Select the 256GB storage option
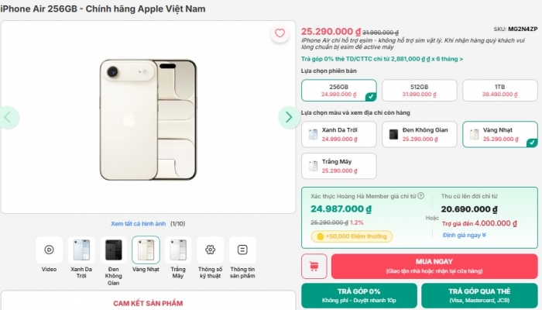 pyautogui.click(x=338, y=90)
